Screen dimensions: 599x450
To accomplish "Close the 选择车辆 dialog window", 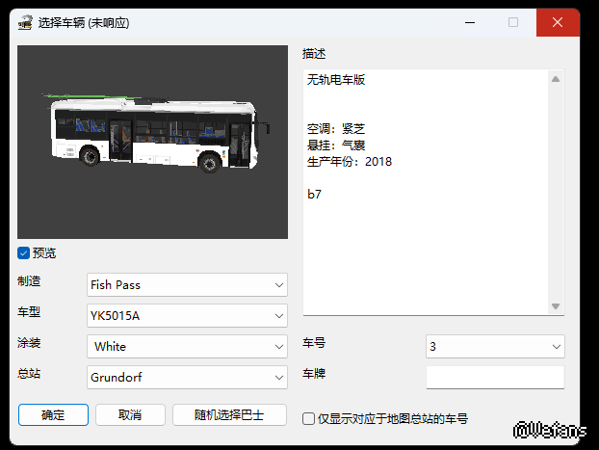I will tap(558, 22).
